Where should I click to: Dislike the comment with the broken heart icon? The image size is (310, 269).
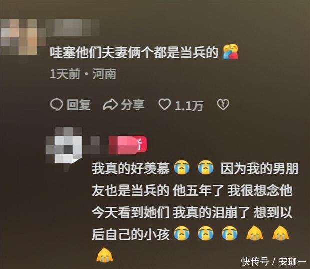tap(223, 104)
